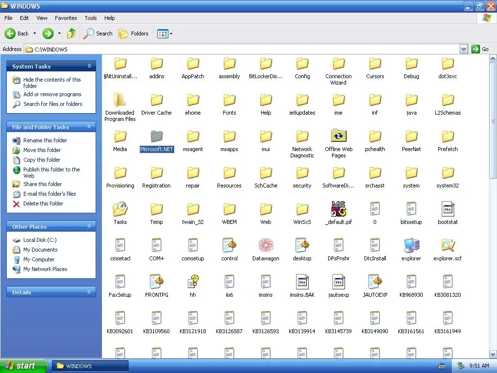Select the explorer application icon

[x=411, y=245]
